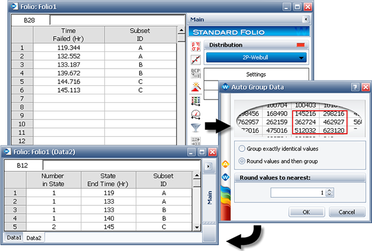The image size is (372, 251).
Task: Click the Settings area in Main panel
Action: [x=256, y=74]
